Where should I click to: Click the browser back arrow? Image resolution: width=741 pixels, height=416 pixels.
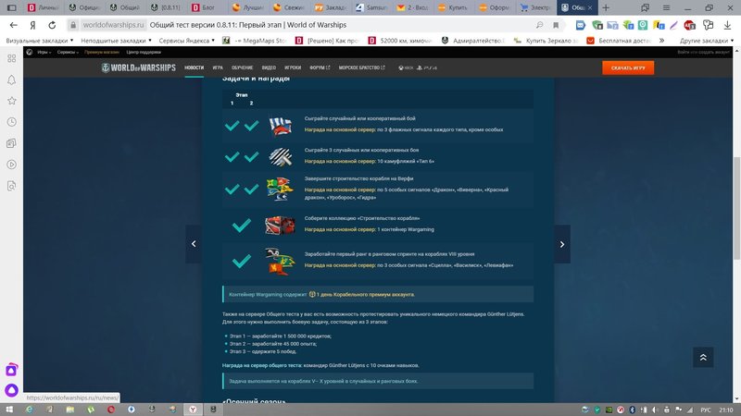click(13, 25)
